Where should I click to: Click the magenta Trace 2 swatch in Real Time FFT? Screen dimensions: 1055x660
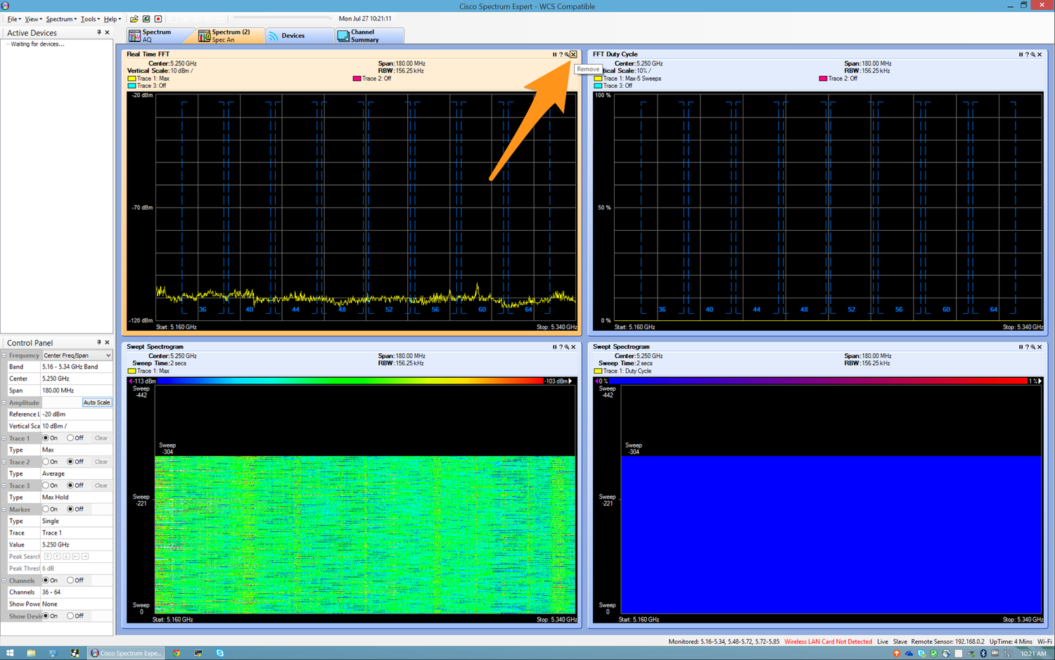[x=357, y=78]
